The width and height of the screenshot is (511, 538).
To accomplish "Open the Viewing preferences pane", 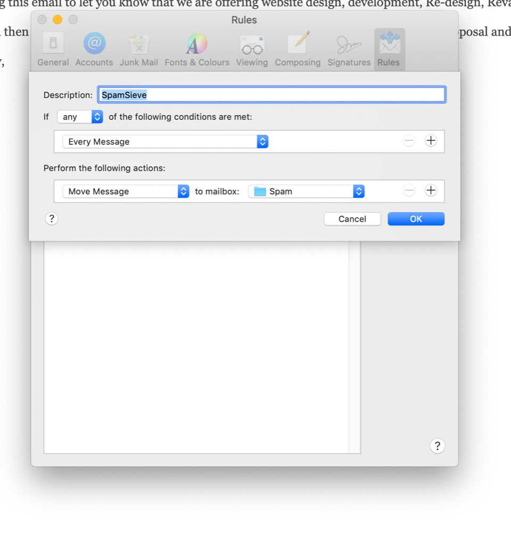I will [252, 49].
